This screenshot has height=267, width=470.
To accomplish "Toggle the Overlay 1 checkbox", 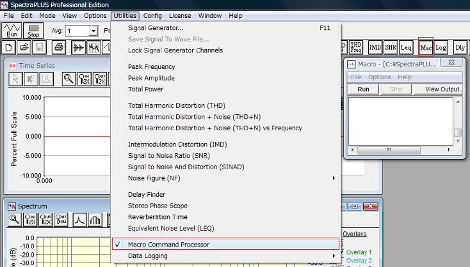I will tap(343, 252).
